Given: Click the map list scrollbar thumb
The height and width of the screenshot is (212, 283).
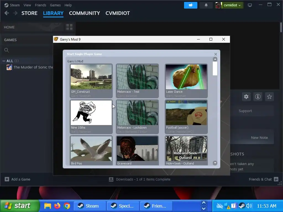Looking at the screenshot, I should pyautogui.click(x=215, y=68).
